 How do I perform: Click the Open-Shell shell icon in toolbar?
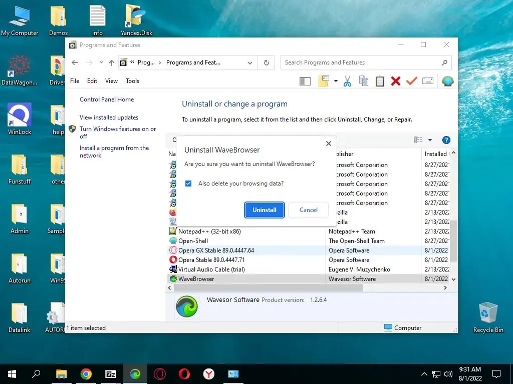point(447,81)
